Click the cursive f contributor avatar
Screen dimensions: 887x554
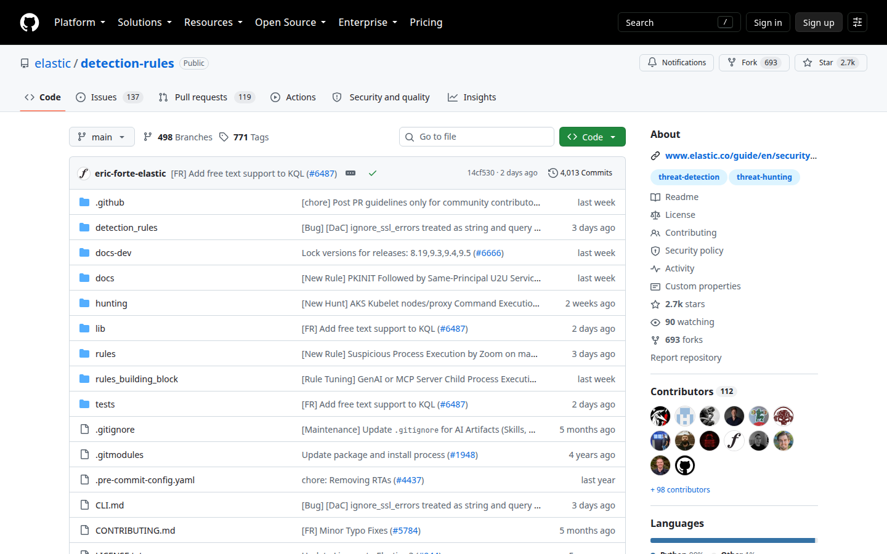(x=734, y=441)
